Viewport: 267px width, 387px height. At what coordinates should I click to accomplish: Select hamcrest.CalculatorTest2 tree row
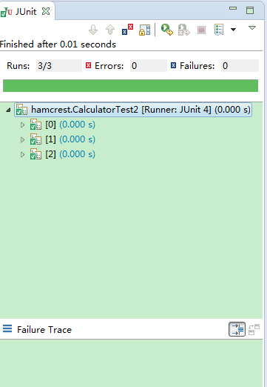coord(133,110)
